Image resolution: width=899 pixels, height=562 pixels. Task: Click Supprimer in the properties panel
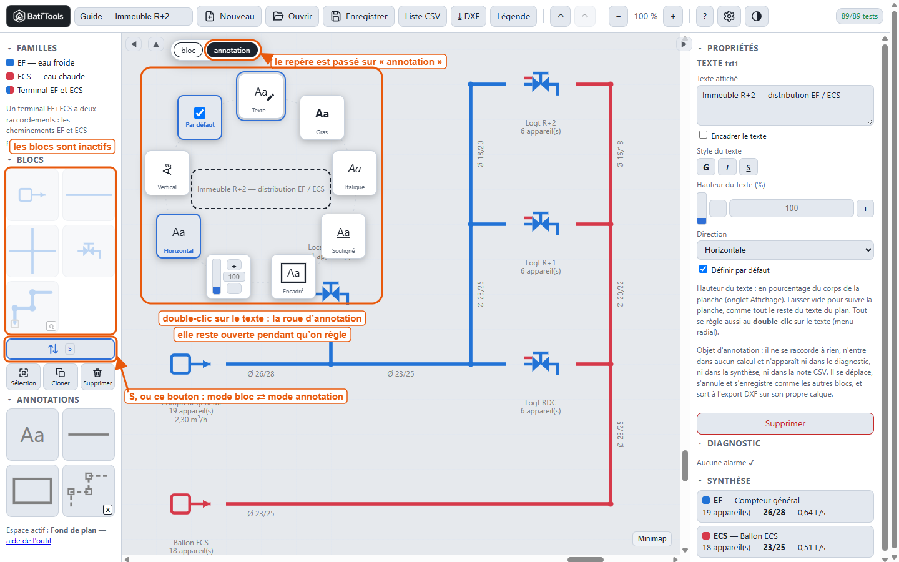785,423
